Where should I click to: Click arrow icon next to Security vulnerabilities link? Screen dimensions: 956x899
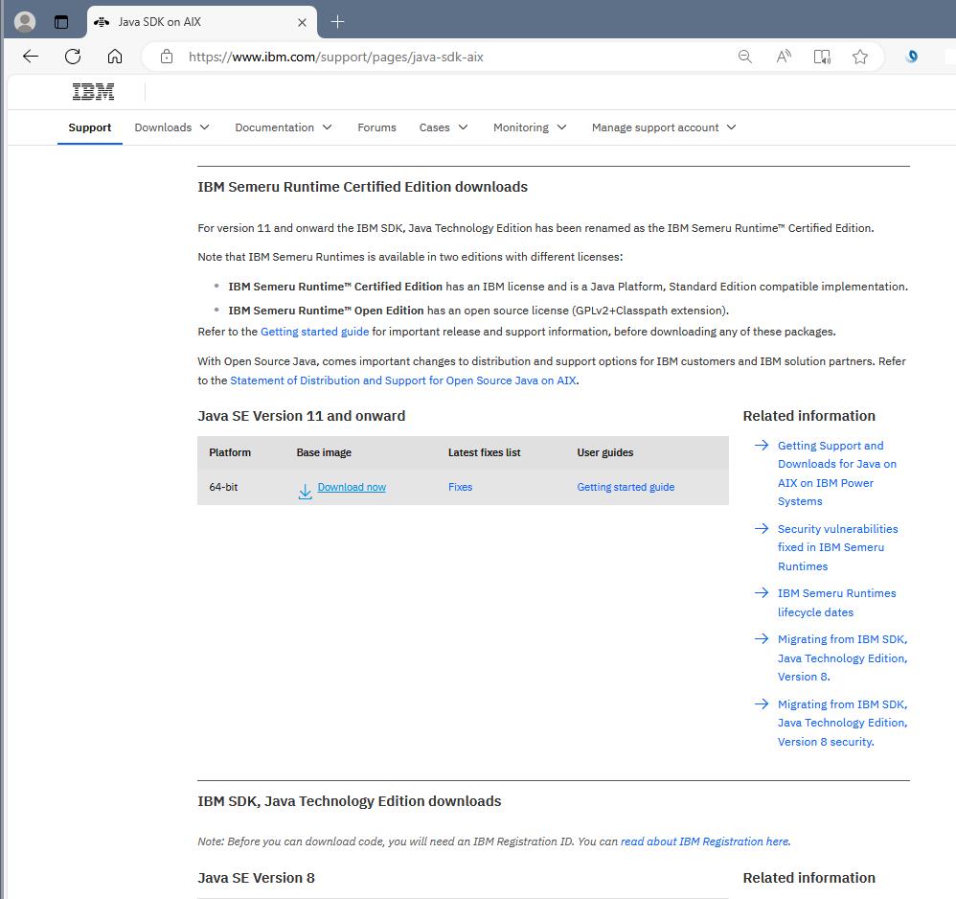click(761, 528)
